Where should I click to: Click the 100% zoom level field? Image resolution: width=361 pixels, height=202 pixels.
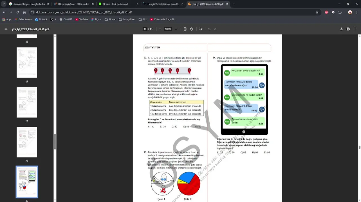tap(168, 29)
